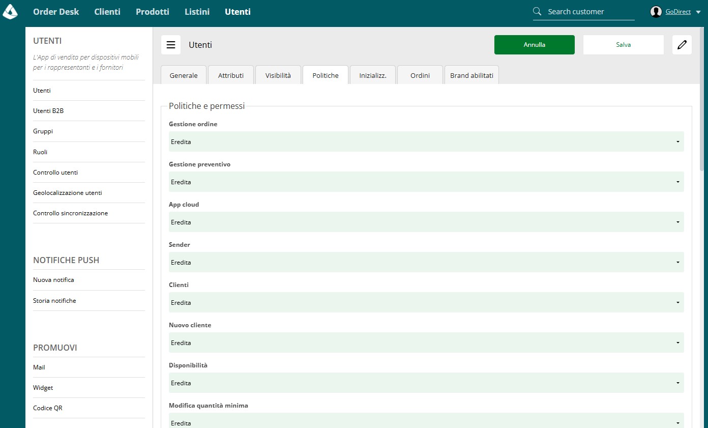
Task: Switch to the Inizializz. tab
Action: tap(373, 75)
